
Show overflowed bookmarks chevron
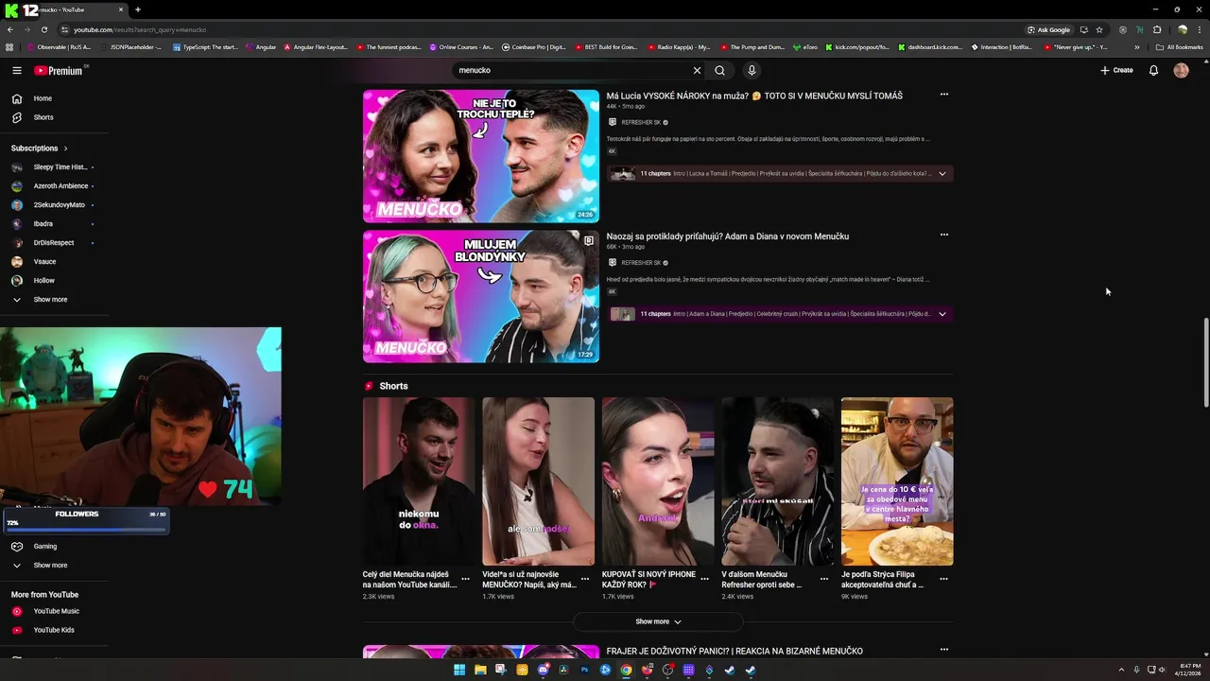[x=1137, y=46]
